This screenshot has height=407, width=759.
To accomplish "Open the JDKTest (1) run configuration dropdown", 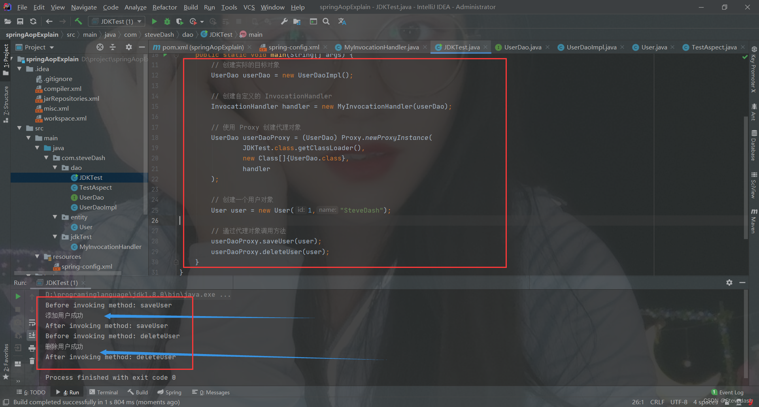I will 117,21.
